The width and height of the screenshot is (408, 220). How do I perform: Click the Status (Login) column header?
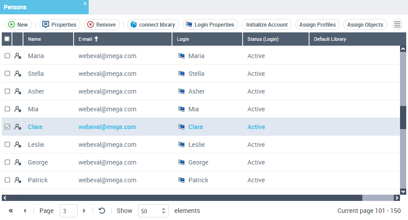point(263,39)
